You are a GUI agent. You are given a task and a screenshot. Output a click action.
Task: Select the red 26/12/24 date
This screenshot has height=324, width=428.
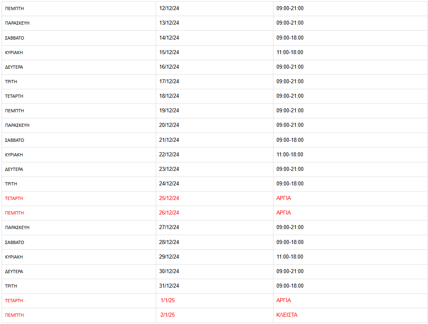169,213
